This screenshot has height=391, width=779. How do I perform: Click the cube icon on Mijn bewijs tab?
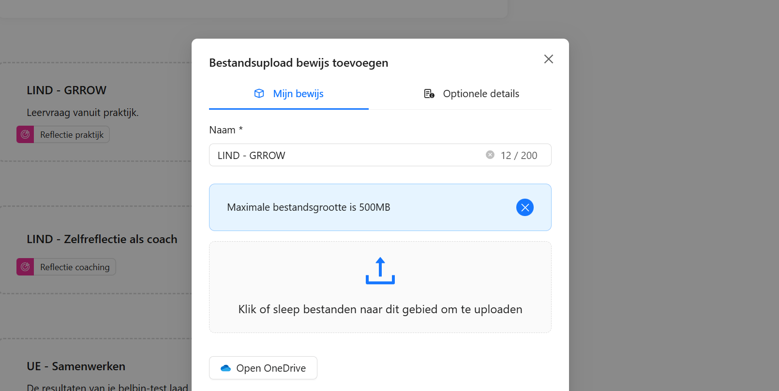point(259,93)
